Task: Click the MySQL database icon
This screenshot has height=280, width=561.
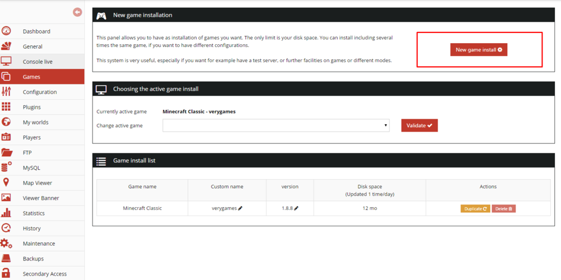Action: (x=6, y=167)
